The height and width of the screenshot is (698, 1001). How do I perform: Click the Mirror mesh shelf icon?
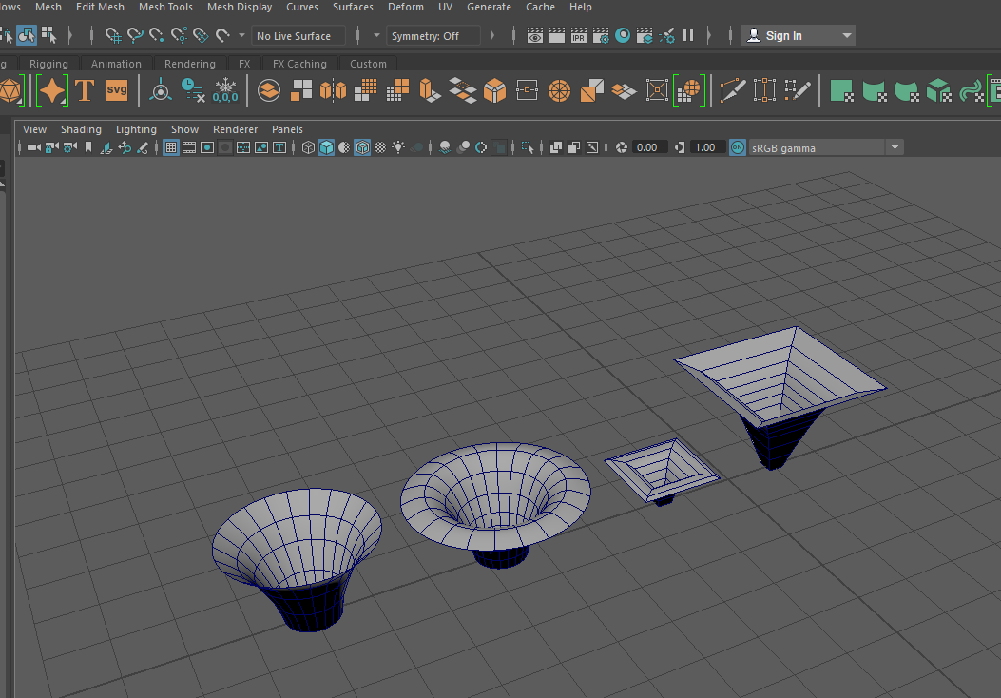click(x=334, y=90)
